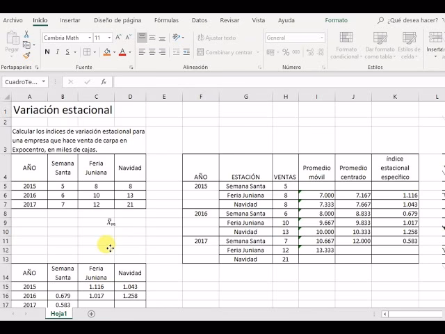Image resolution: width=445 pixels, height=334 pixels.
Task: Open the General number format dropdown
Action: tap(321, 38)
